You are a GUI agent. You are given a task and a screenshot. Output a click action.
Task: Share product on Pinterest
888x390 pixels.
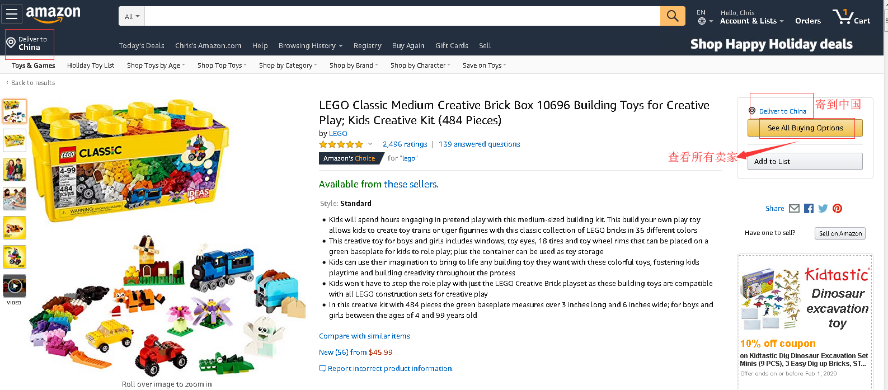point(837,209)
